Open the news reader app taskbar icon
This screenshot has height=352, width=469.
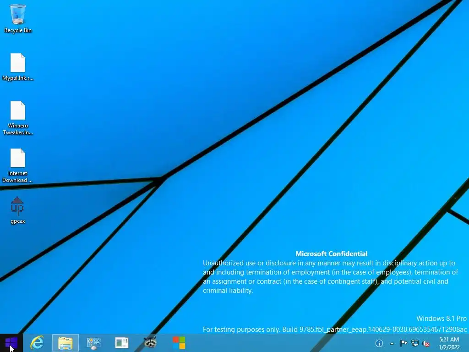pos(122,343)
